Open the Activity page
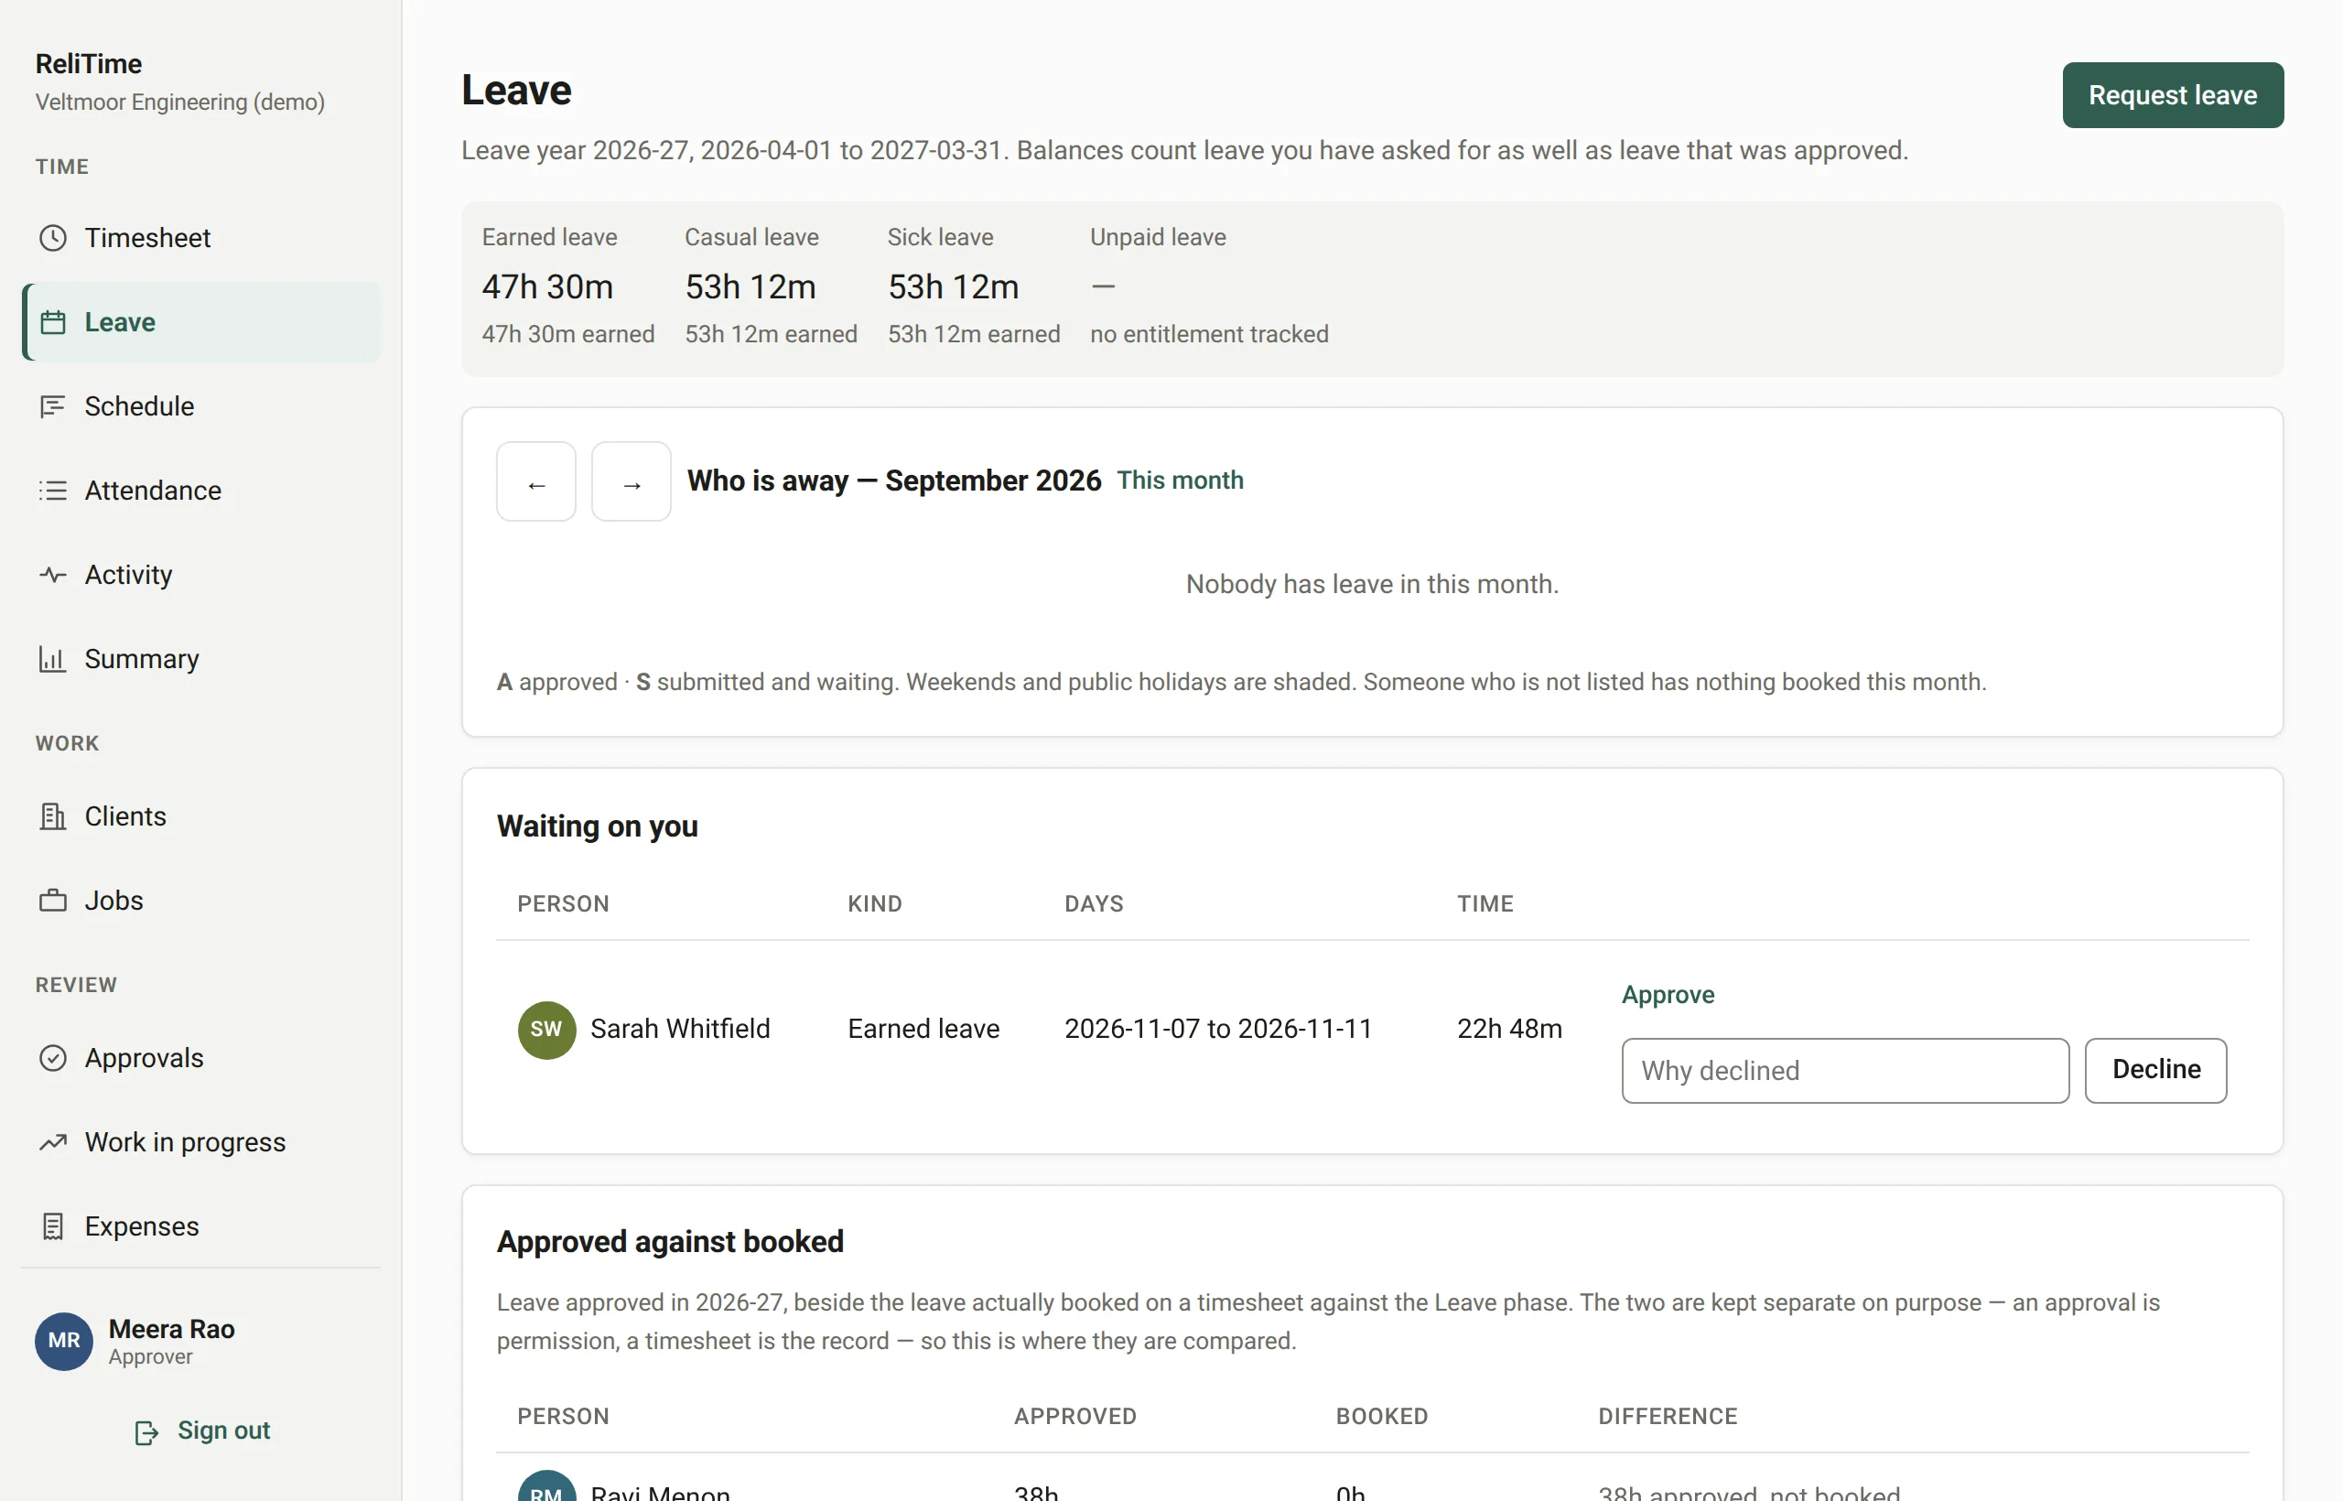Image resolution: width=2343 pixels, height=1501 pixels. coord(200,575)
